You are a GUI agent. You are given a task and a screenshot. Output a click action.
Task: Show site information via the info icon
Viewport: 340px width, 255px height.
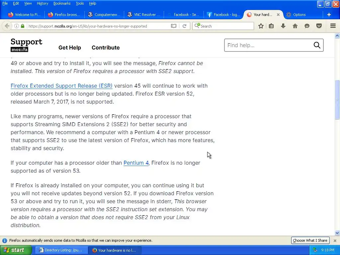(x=17, y=26)
